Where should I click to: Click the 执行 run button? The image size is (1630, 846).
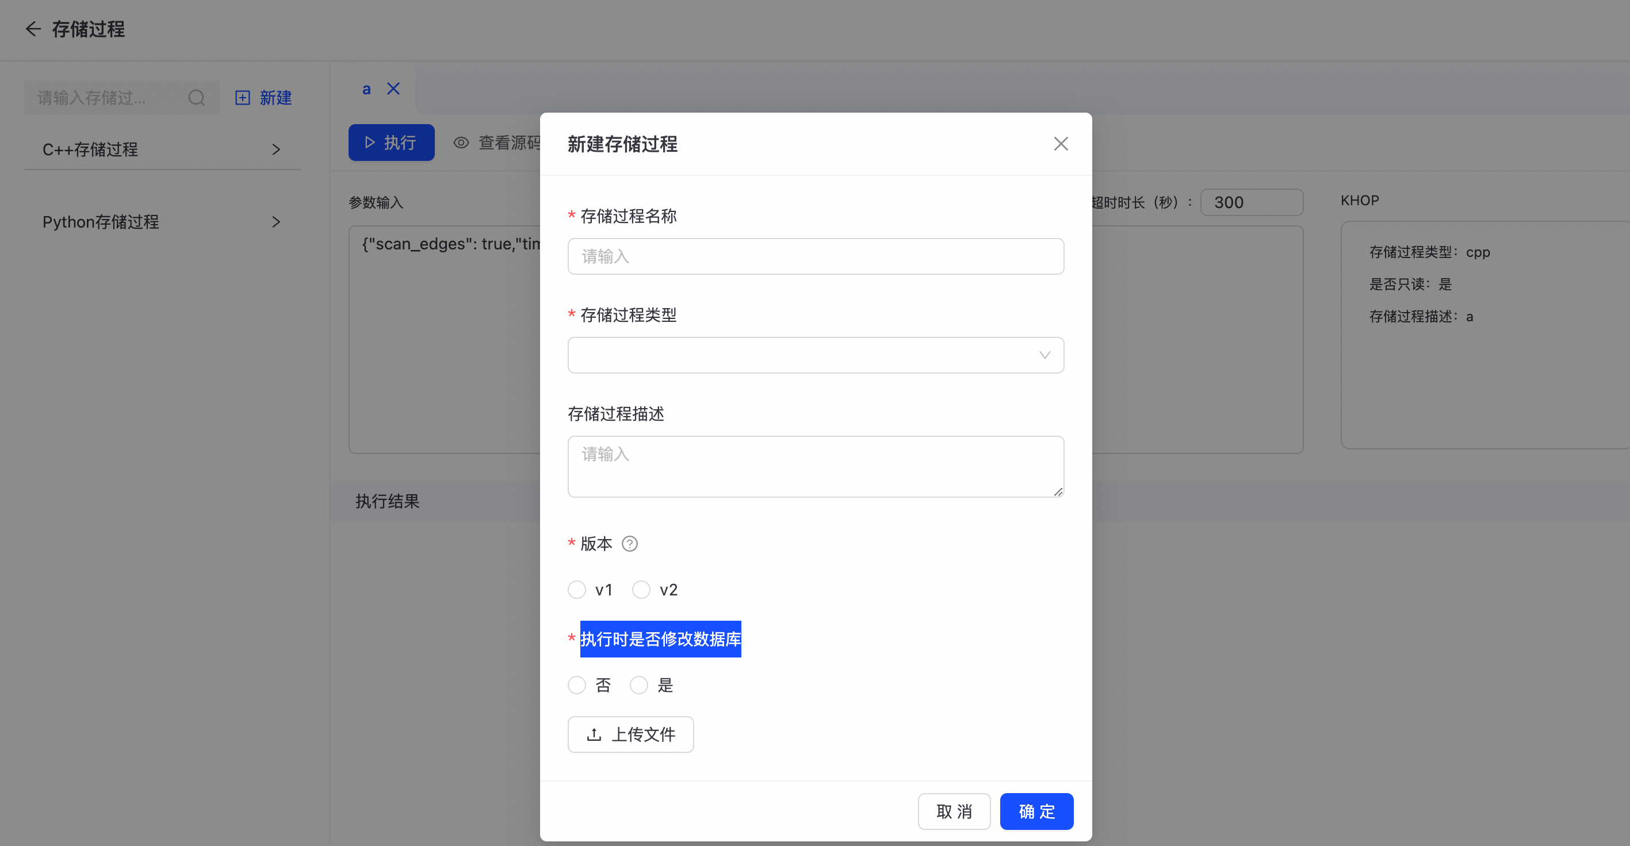pyautogui.click(x=391, y=143)
